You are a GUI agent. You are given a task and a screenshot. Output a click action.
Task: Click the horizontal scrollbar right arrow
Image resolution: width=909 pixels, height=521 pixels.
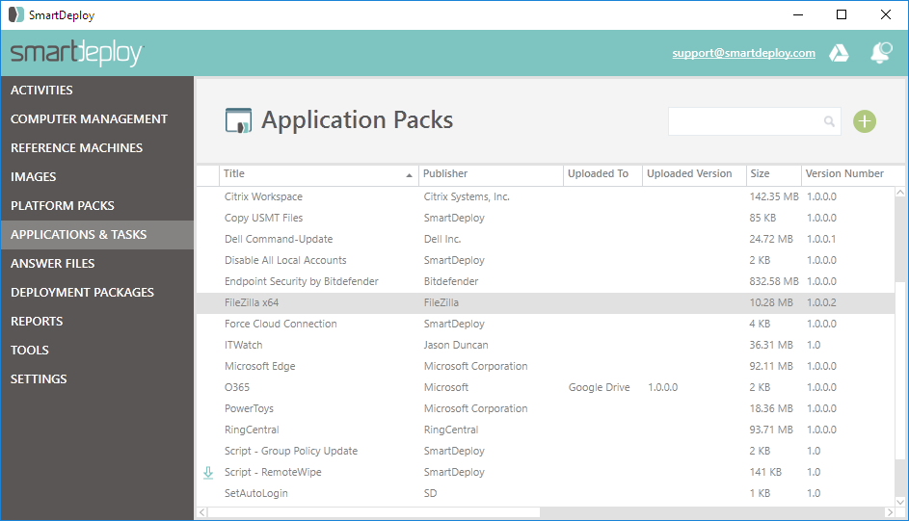[890, 512]
